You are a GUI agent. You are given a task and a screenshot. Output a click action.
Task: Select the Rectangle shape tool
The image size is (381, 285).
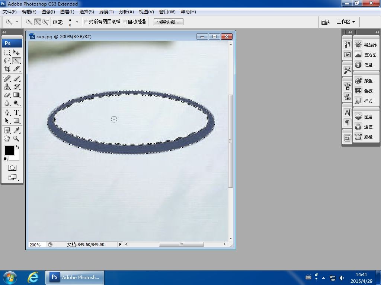click(16, 121)
